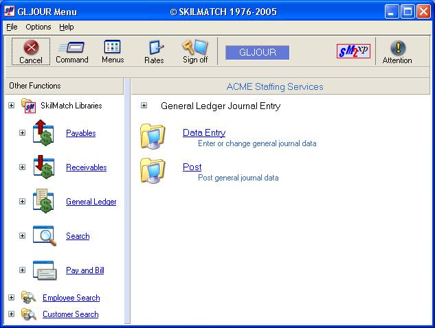Open the Options menu
The height and width of the screenshot is (328, 435).
click(x=38, y=27)
